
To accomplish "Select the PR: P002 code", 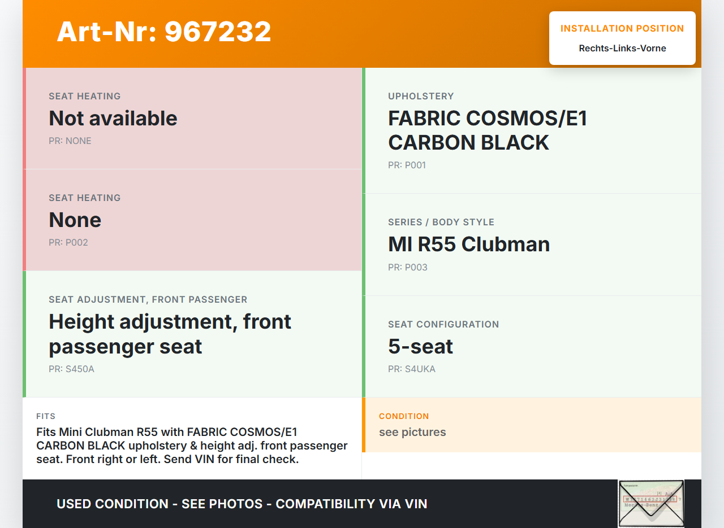I will (68, 243).
